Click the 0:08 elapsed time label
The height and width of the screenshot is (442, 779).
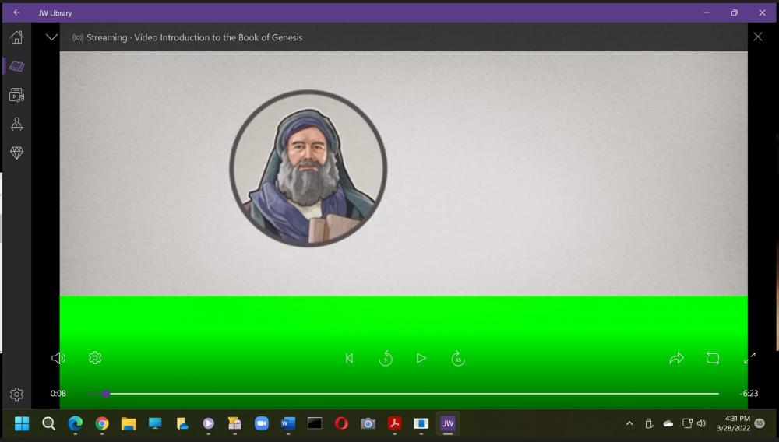click(58, 394)
